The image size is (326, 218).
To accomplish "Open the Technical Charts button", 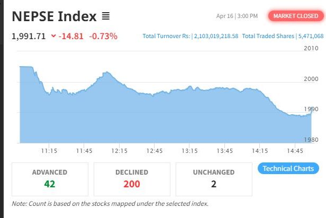I will tap(288, 169).
